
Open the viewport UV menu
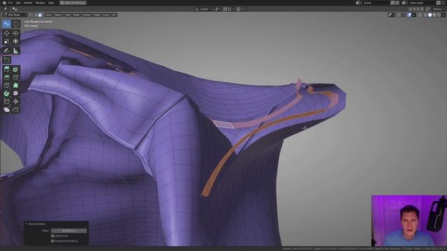point(114,15)
